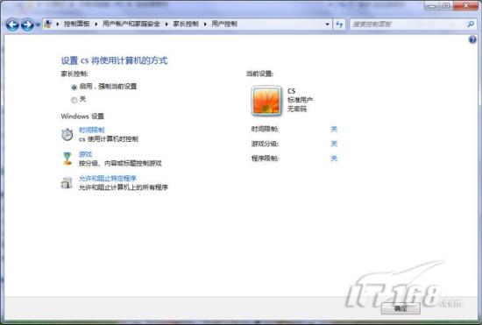The height and width of the screenshot is (325, 482).
Task: Click the 确定 button
Action: (400, 308)
